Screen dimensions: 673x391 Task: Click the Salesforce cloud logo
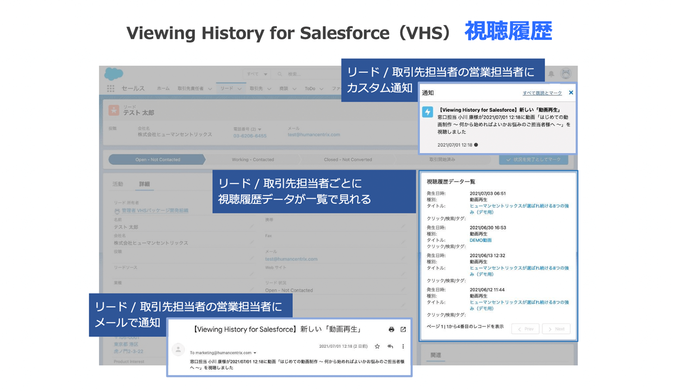pos(114,74)
